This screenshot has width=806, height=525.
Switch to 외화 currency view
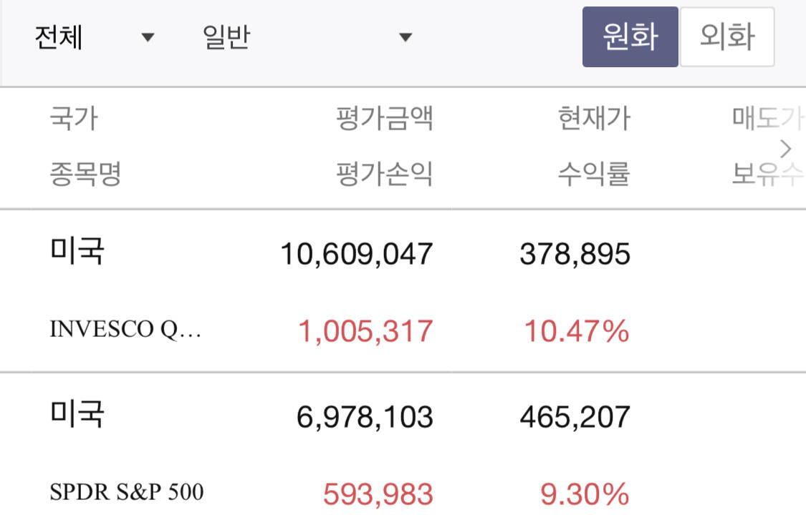click(x=726, y=37)
